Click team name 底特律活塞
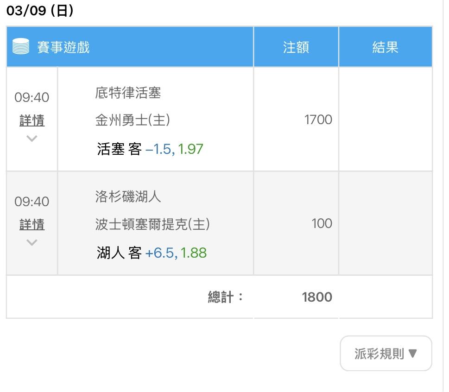Viewport: 449px width, 392px height. point(128,93)
